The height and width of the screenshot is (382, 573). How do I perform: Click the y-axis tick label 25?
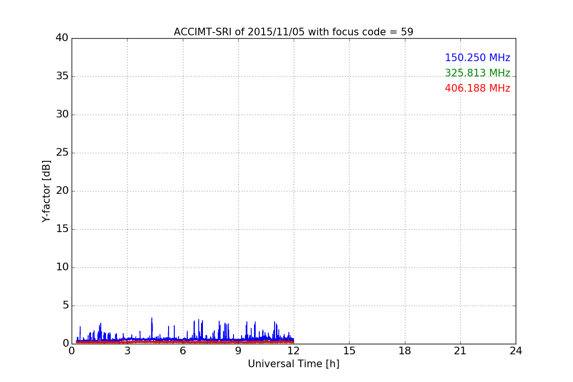[62, 152]
